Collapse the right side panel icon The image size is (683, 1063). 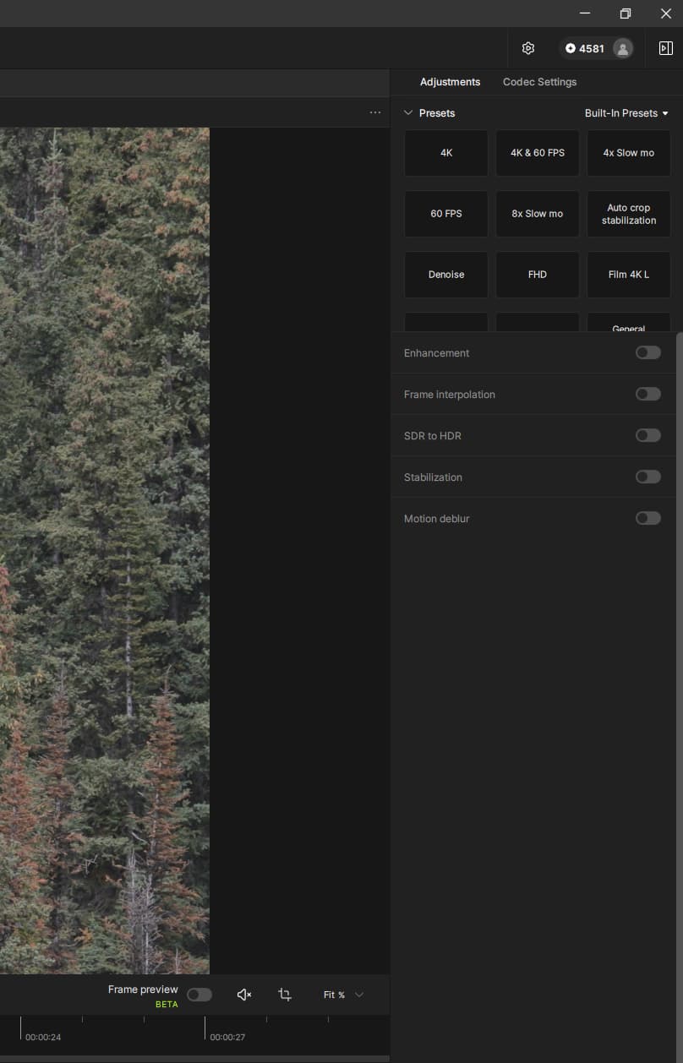point(665,48)
